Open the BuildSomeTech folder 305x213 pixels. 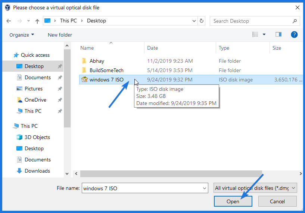tap(106, 70)
